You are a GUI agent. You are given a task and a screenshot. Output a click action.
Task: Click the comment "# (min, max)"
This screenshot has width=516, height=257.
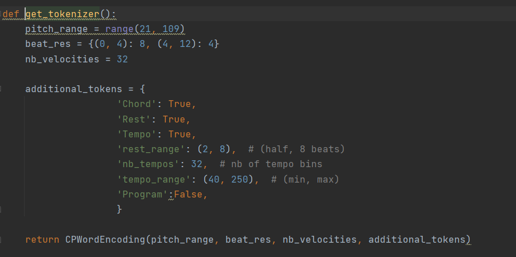[305, 180]
